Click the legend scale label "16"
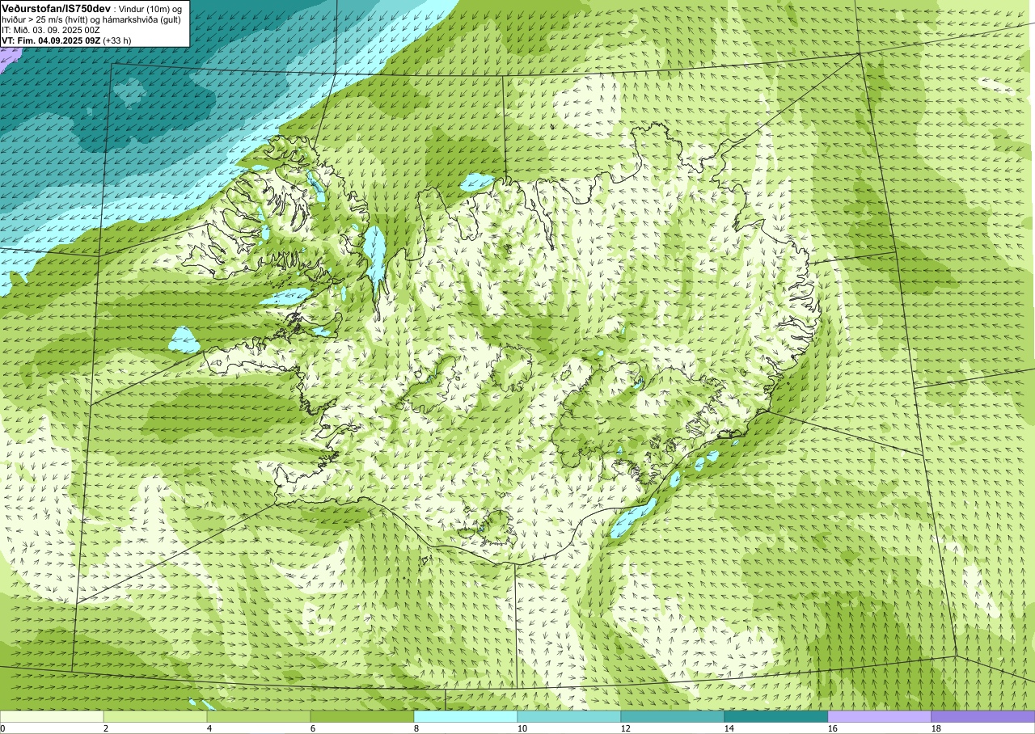Image resolution: width=1035 pixels, height=734 pixels. click(833, 728)
